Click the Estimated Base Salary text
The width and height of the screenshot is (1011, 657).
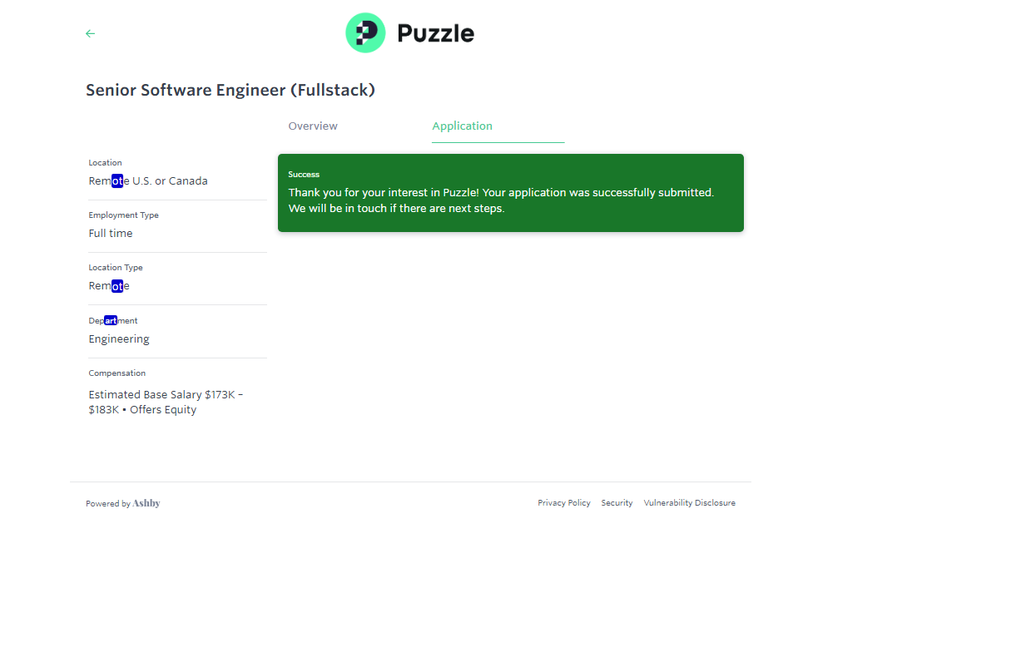[x=166, y=403]
